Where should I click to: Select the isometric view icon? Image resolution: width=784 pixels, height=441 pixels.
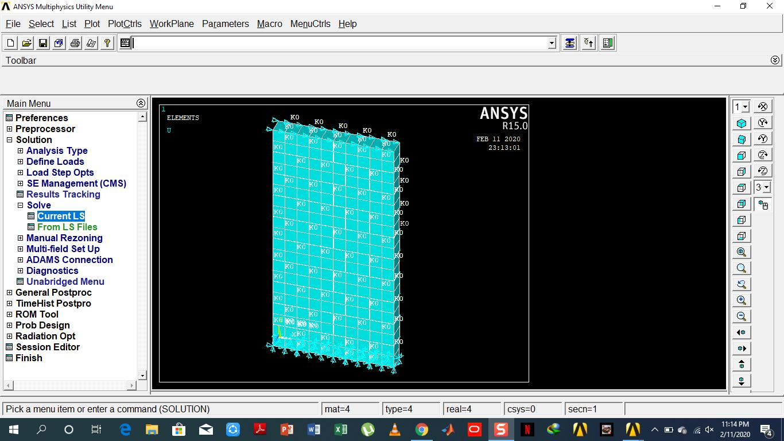(x=741, y=123)
